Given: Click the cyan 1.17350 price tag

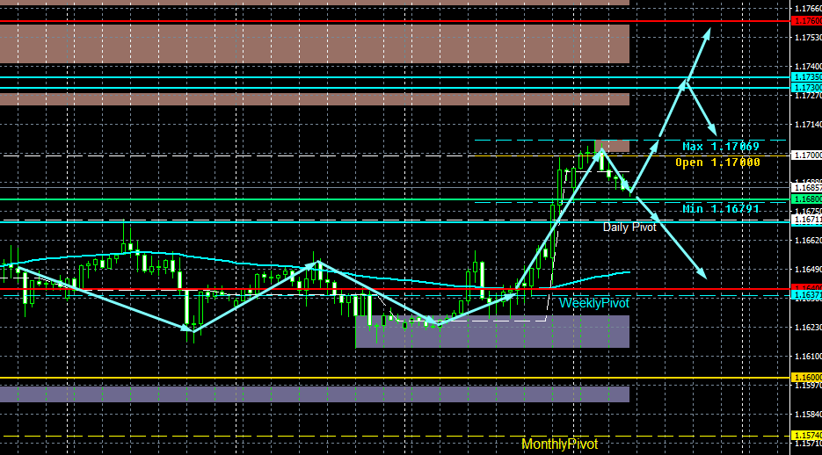Looking at the screenshot, I should 806,77.
